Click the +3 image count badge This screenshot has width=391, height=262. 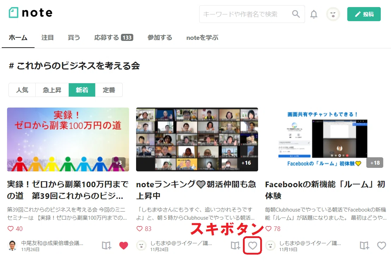[x=119, y=163]
